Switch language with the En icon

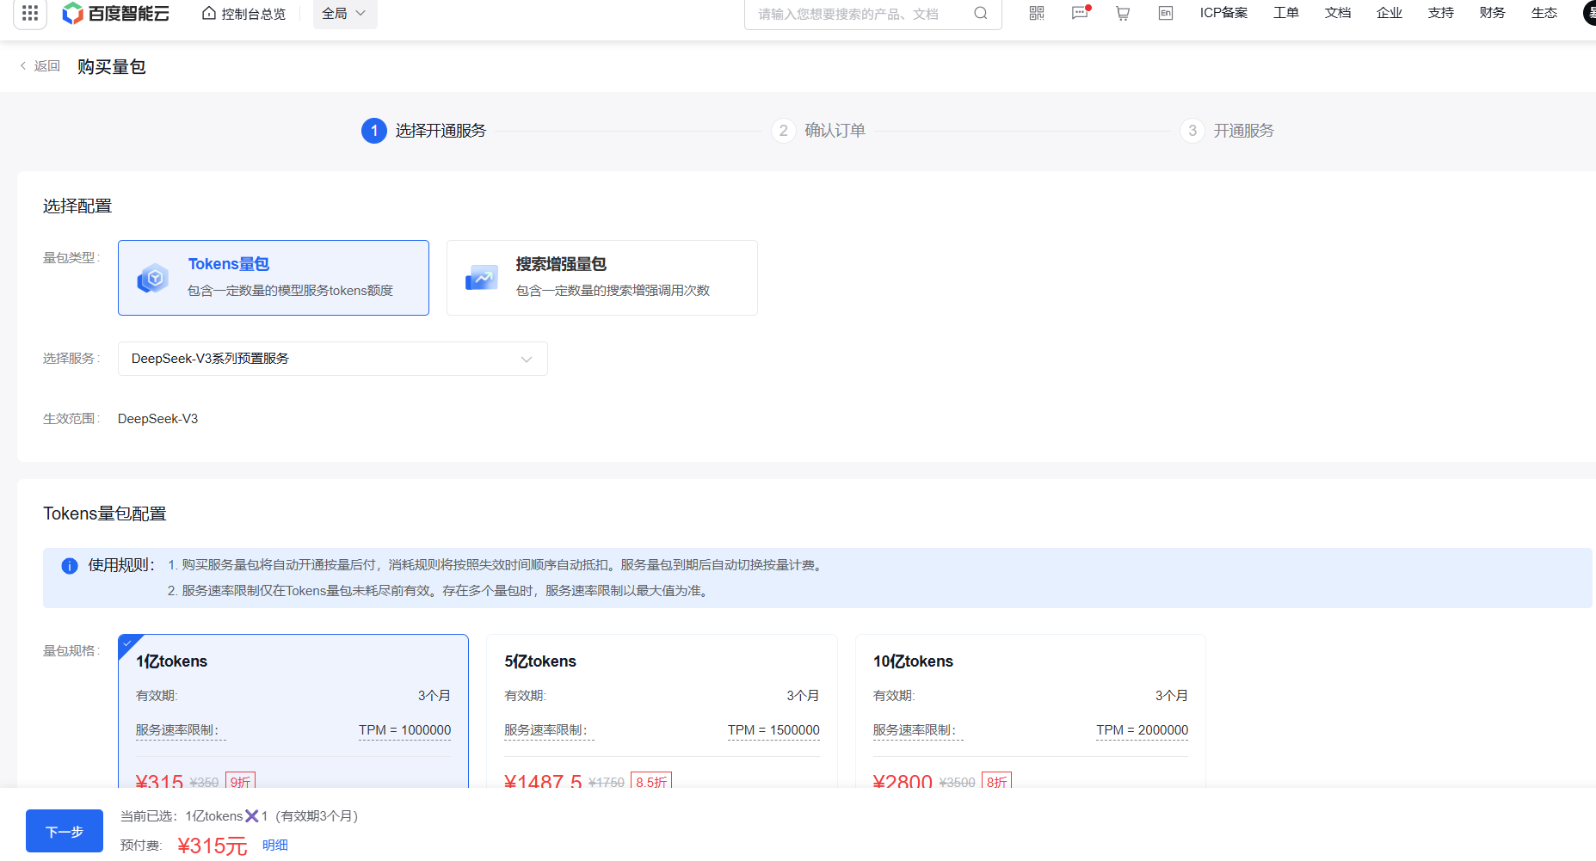click(x=1166, y=13)
